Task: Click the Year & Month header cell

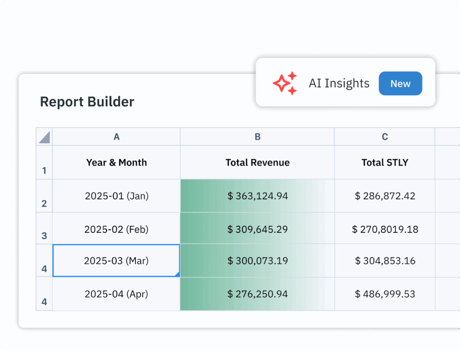Action: 116,162
